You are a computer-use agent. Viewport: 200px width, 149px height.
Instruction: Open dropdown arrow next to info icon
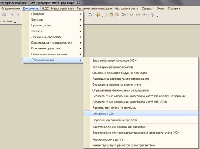click(103, 16)
